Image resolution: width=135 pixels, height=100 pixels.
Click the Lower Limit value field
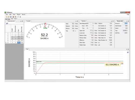click(x=91, y=33)
